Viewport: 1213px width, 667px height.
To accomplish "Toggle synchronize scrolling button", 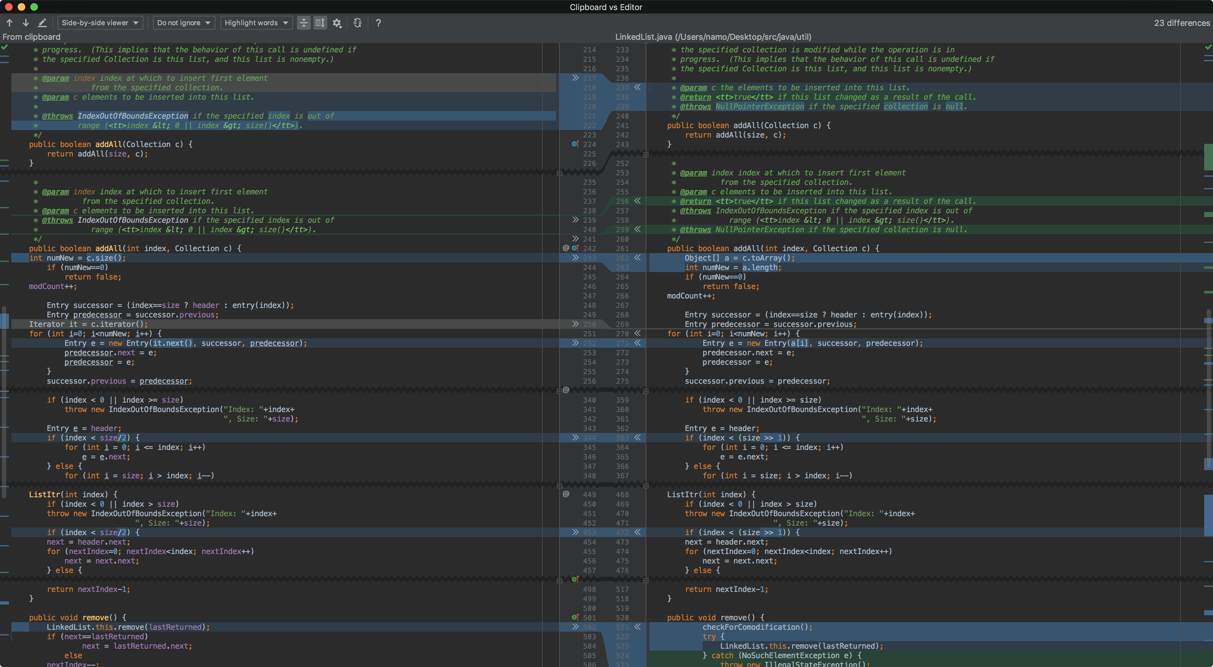I will tap(320, 23).
